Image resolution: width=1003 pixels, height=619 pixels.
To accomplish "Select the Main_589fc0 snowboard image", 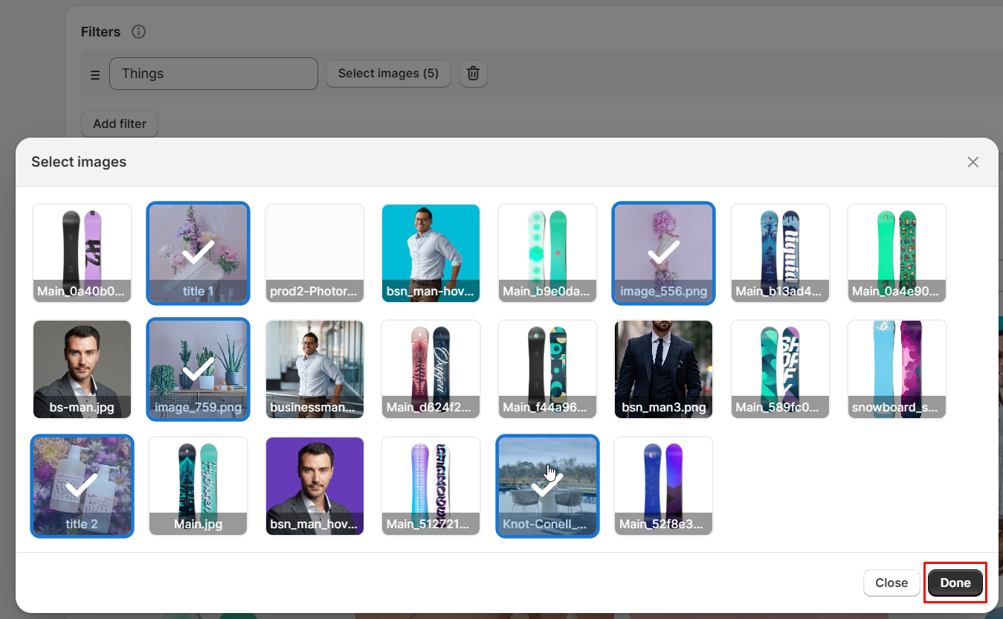I will [x=780, y=369].
